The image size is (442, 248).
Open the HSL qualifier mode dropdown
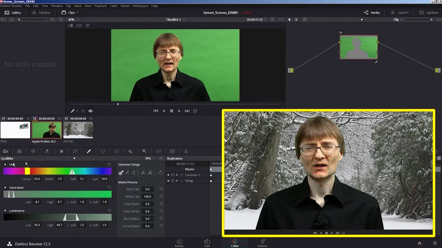point(150,158)
